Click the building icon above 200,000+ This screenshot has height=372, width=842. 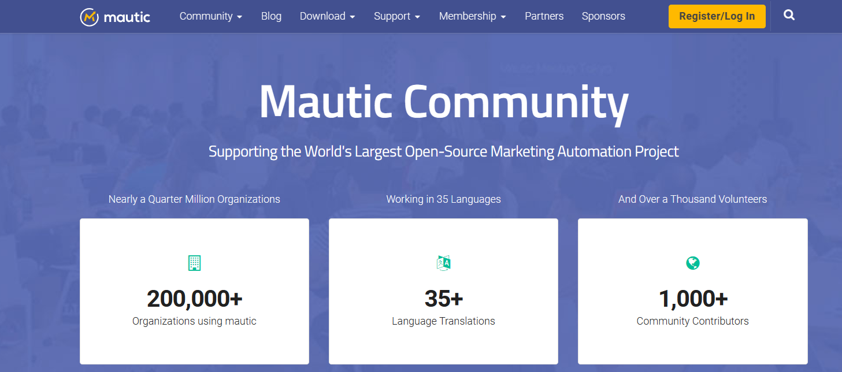(194, 263)
